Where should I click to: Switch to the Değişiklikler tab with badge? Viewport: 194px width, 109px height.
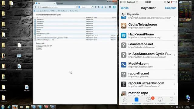[148, 101]
